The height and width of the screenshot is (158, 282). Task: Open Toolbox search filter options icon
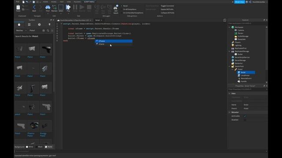click(x=52, y=30)
